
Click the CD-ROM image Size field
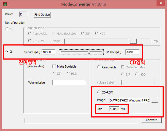[114, 109]
